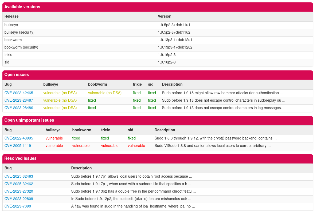Image resolution: width=317 pixels, height=211 pixels.
Task: Open the CVE-2023-42465 bug link
Action: [19, 93]
